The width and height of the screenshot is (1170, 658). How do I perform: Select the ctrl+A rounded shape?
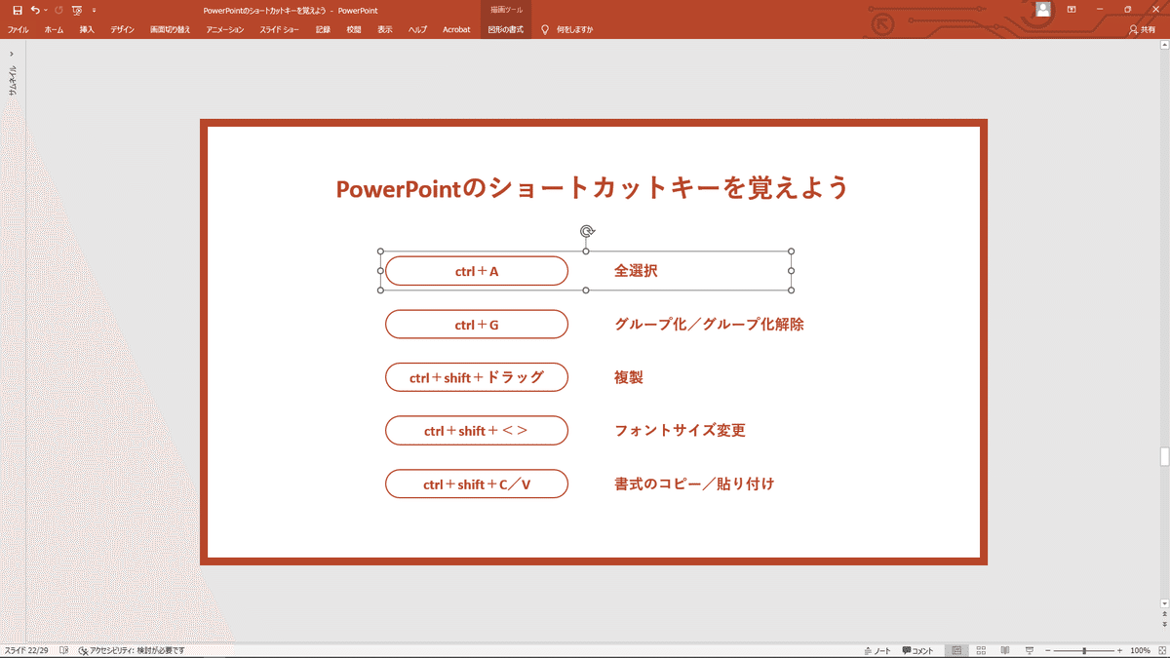pyautogui.click(x=477, y=271)
